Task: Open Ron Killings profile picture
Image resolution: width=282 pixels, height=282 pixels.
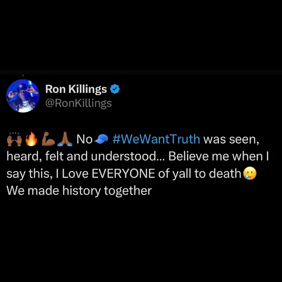Action: coord(23,96)
